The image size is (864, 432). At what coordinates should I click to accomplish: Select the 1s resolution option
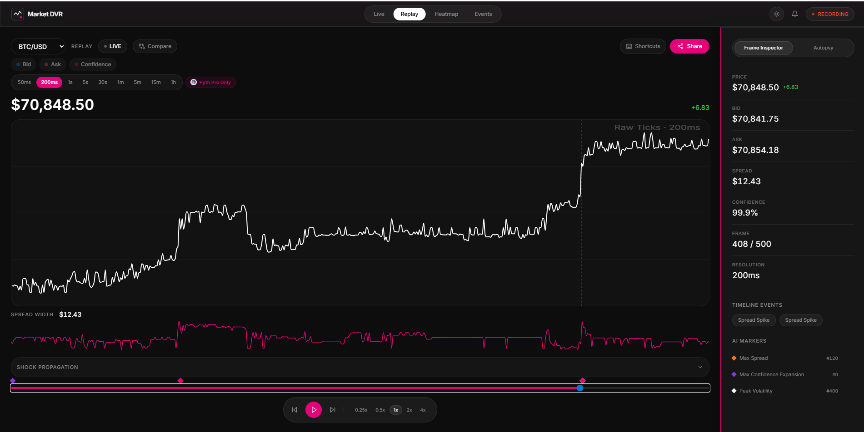coord(70,82)
